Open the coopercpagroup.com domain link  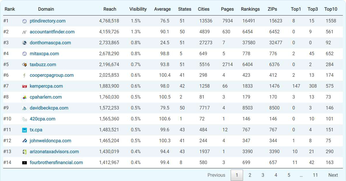click(x=52, y=75)
